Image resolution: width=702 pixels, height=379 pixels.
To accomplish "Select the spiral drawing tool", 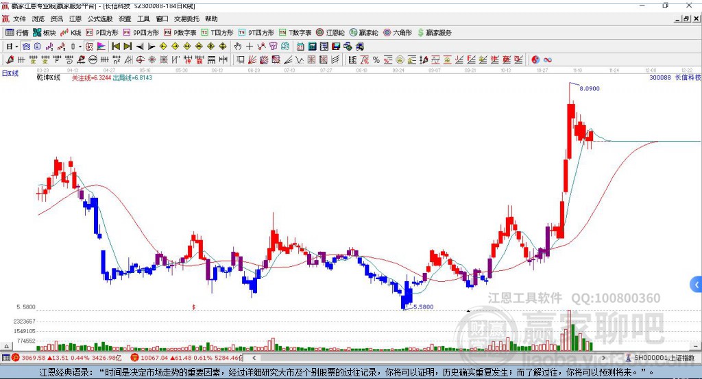I will (69, 60).
